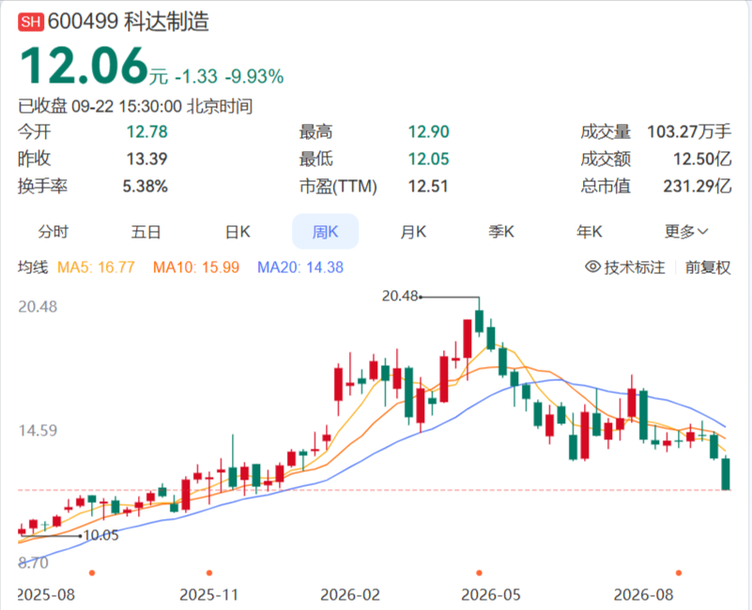Click the 最低 value 12.05
The image size is (752, 610).
pyautogui.click(x=429, y=159)
